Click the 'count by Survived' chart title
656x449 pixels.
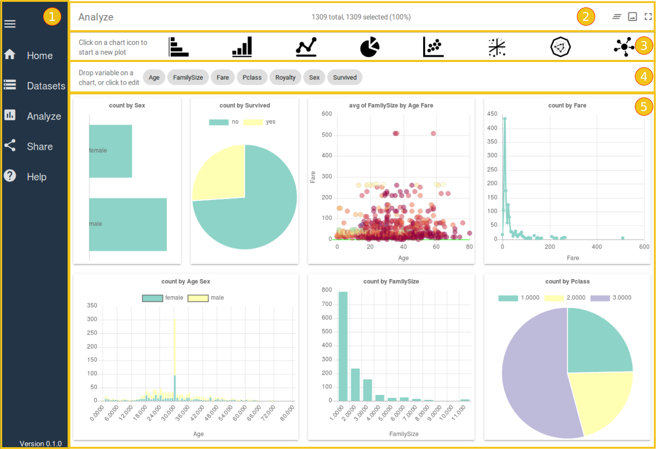click(x=245, y=106)
